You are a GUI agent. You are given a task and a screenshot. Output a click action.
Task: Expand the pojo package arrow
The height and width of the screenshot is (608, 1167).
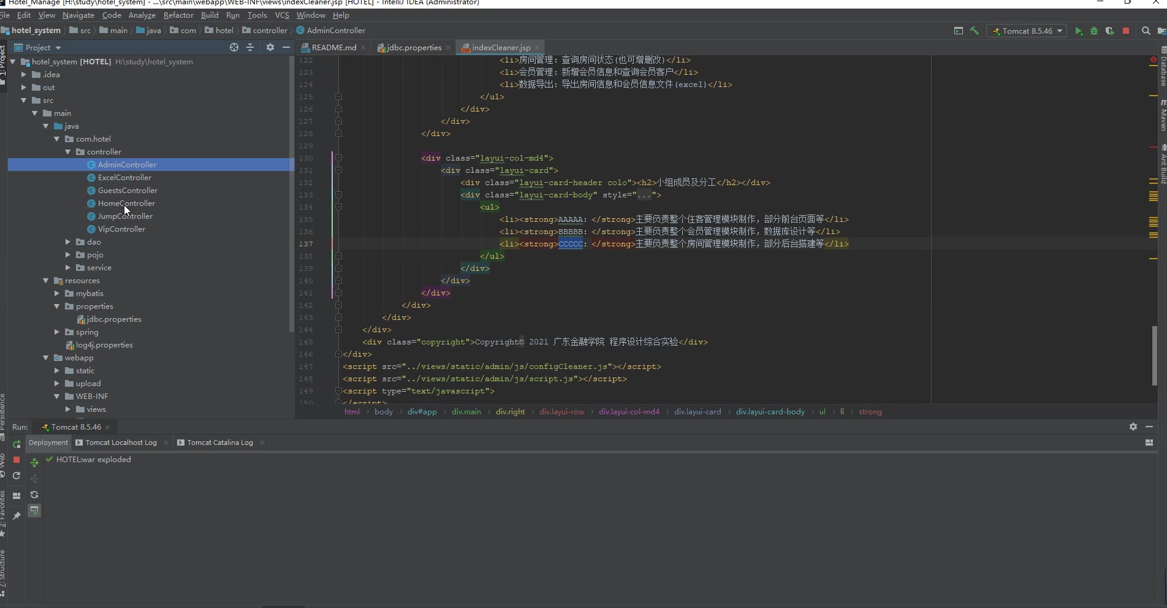point(68,255)
